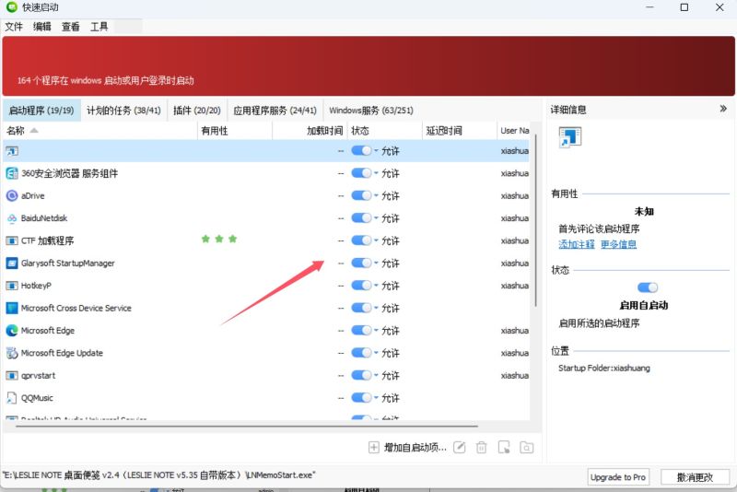Select the BaiduNetdisk cloud icon
737x492 pixels.
[x=12, y=218]
